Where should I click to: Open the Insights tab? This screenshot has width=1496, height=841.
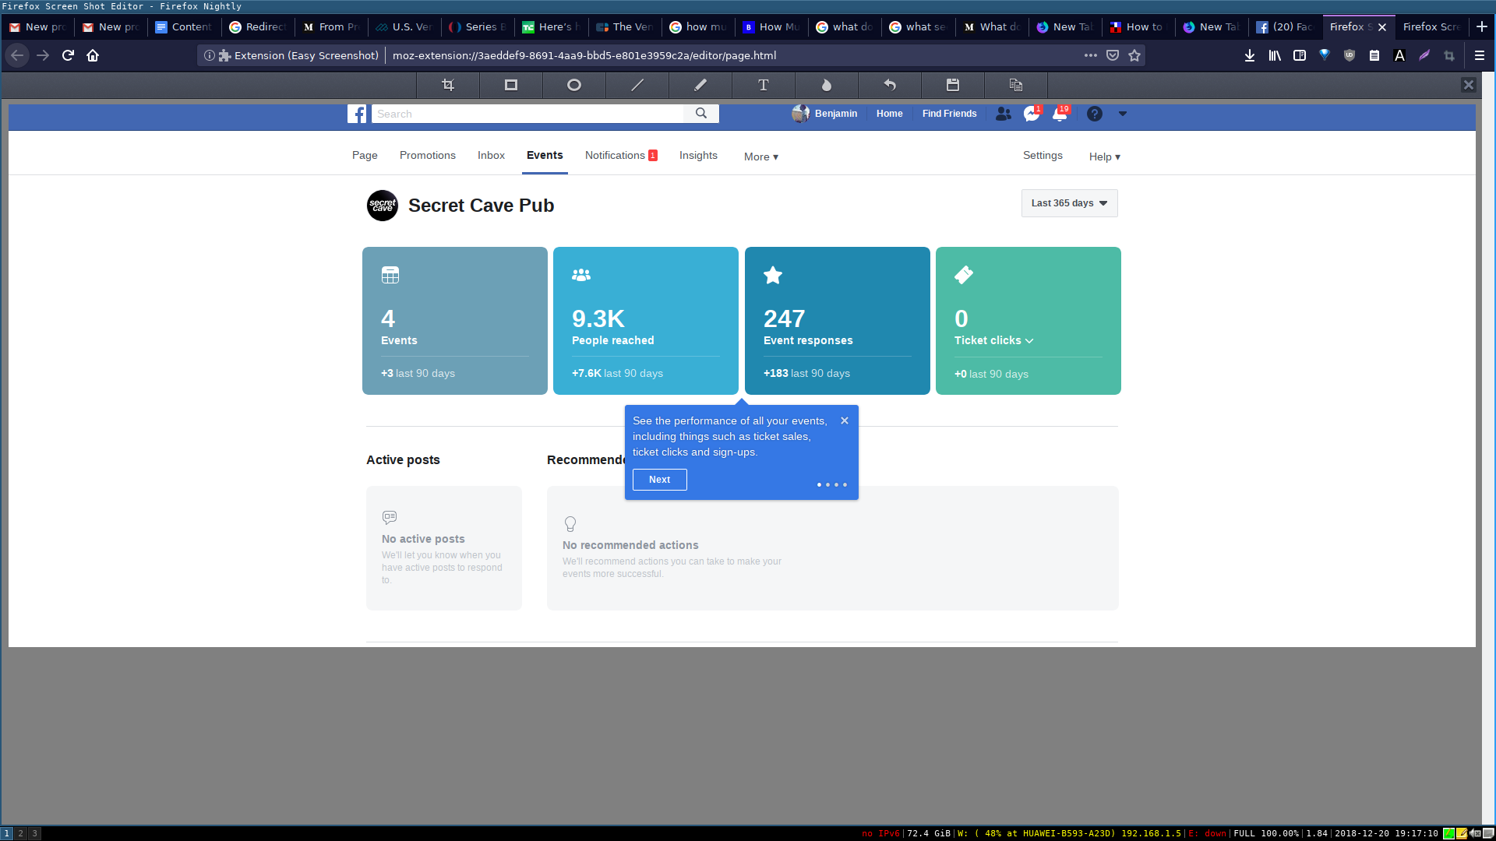pos(698,156)
